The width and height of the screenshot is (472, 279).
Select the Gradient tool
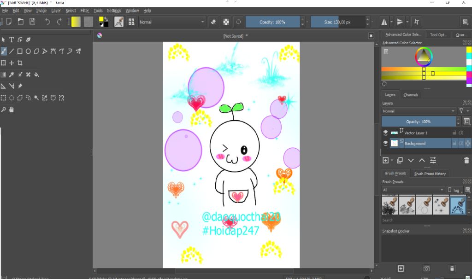pyautogui.click(x=3, y=75)
